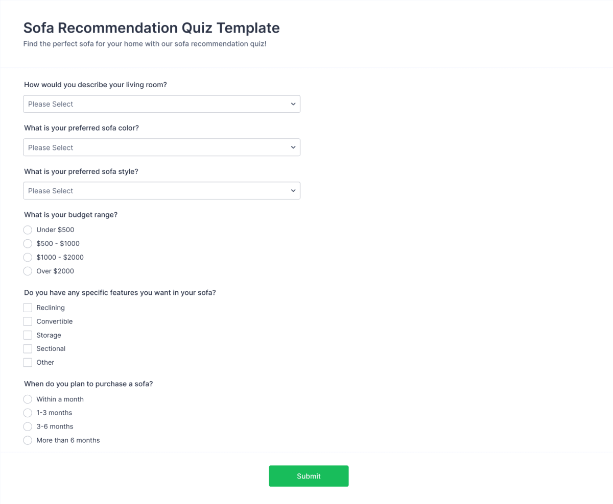The height and width of the screenshot is (504, 613).
Task: Expand the sofa style dropdown via its chevron
Action: 293,190
